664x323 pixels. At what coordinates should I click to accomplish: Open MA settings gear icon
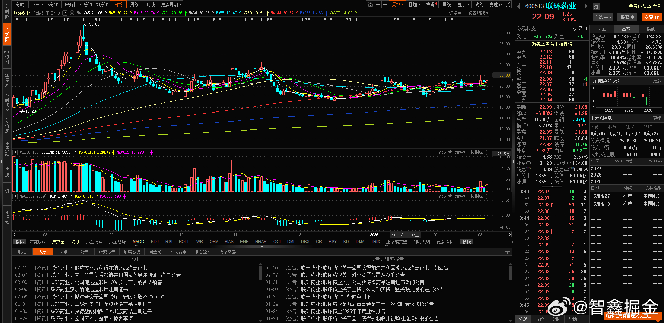(x=72, y=13)
